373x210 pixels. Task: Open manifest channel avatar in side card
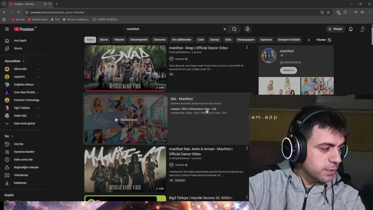[269, 56]
